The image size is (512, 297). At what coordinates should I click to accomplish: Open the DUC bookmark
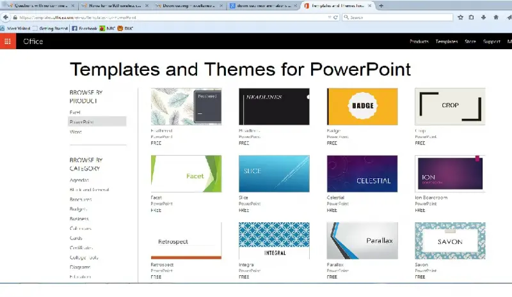pos(125,28)
